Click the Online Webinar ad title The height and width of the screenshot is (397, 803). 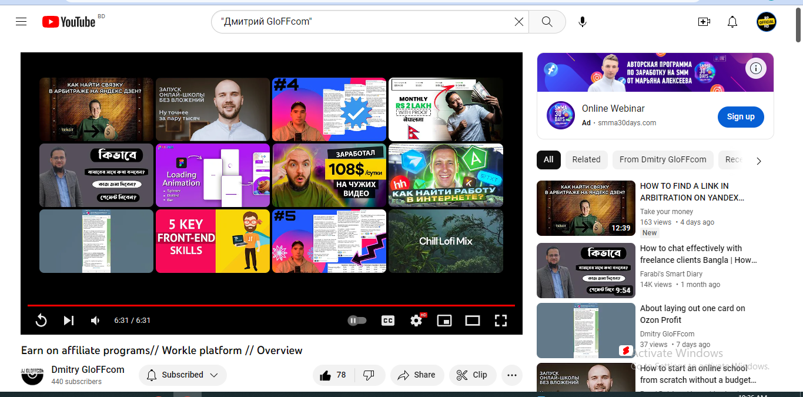[x=613, y=109]
